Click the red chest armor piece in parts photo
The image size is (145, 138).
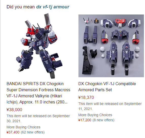click(120, 23)
